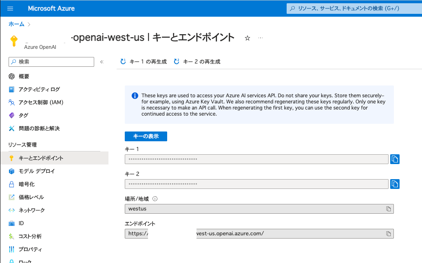This screenshot has height=263, width=422.
Task: Click the masked キー 1 field
Action: (x=256, y=159)
